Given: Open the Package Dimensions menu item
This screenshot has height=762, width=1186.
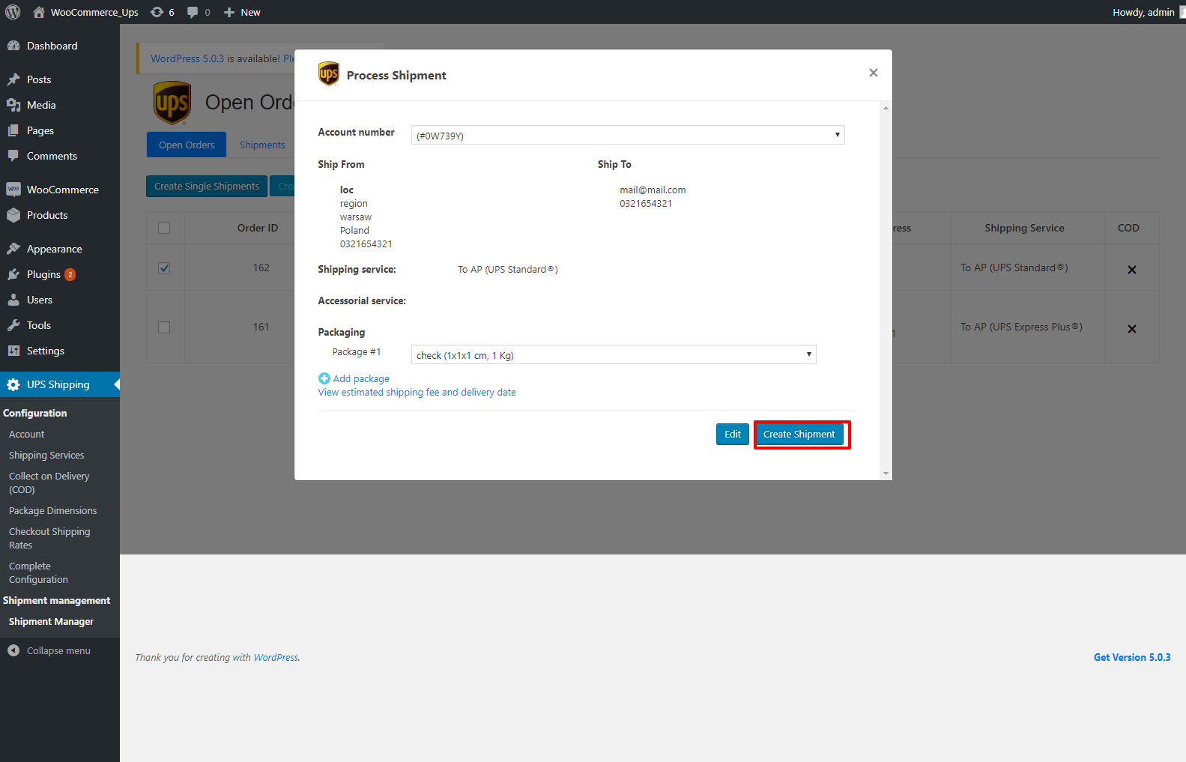Looking at the screenshot, I should (x=53, y=510).
